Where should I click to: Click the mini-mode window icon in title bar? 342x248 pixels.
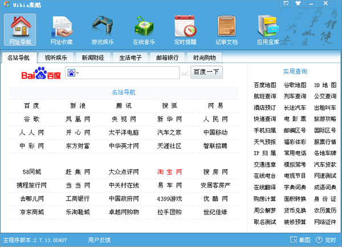pos(286,3)
